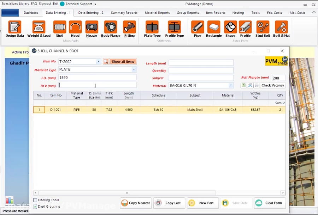Click the Clear Form button
Image resolution: width=318 pixels, height=215 pixels.
tap(270, 203)
